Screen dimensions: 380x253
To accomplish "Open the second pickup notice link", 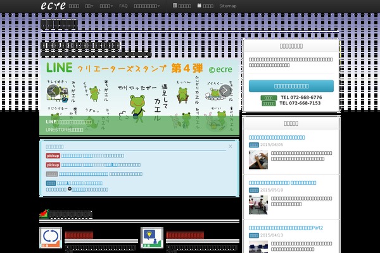I will (x=101, y=164).
